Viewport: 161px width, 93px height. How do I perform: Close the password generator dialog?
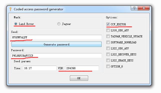[x=144, y=8]
